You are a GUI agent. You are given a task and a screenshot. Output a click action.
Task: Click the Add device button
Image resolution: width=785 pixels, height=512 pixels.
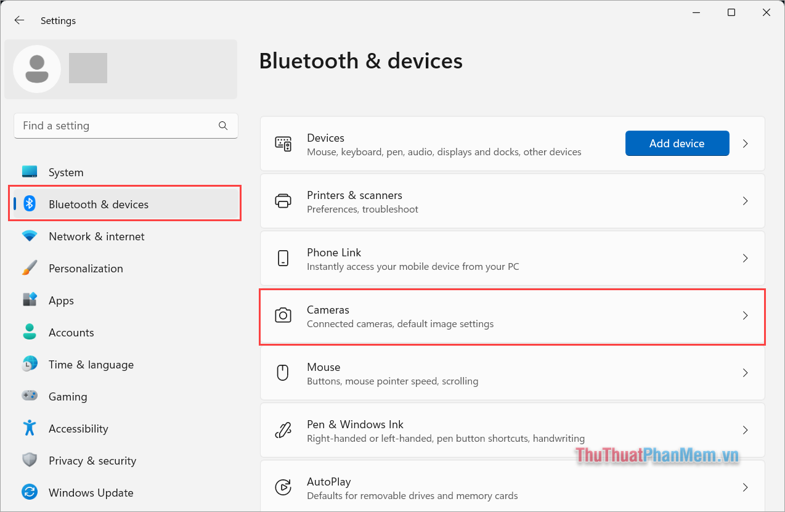[x=677, y=143]
